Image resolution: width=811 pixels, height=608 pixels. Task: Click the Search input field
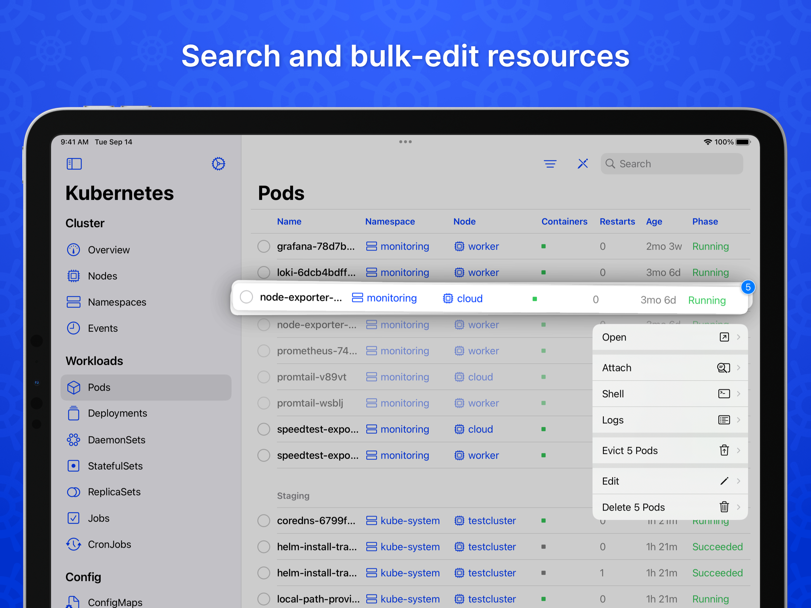(x=672, y=164)
